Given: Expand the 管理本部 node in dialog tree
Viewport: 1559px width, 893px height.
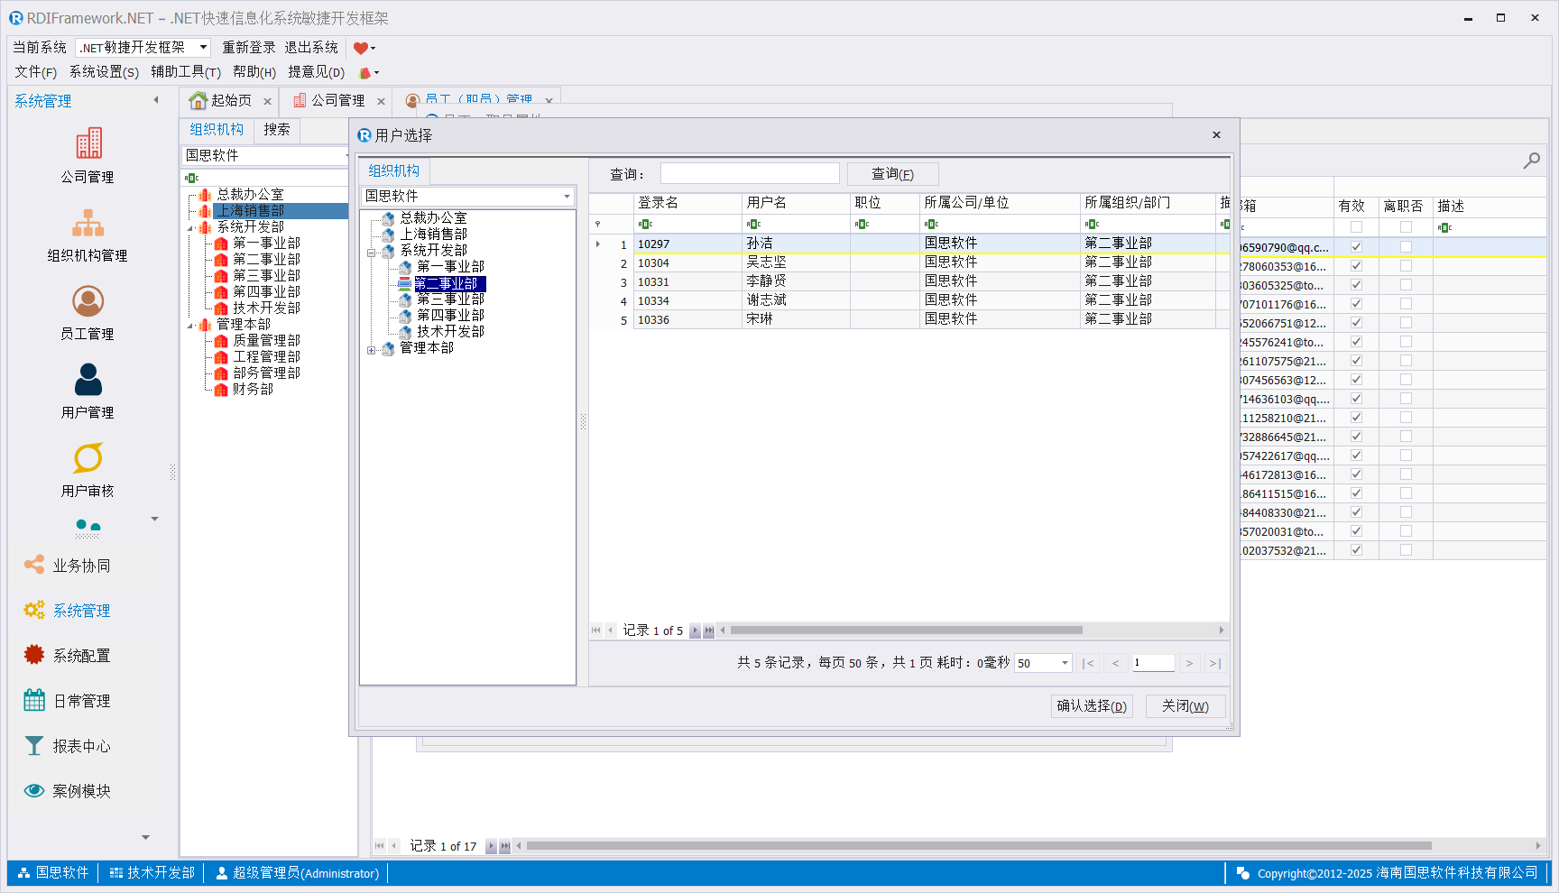Looking at the screenshot, I should [371, 350].
